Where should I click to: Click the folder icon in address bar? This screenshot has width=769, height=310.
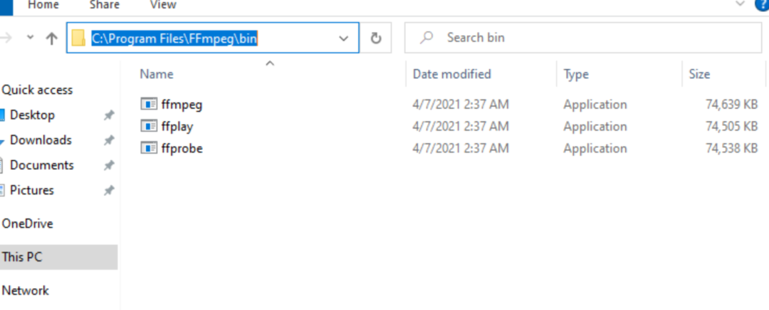tap(78, 38)
